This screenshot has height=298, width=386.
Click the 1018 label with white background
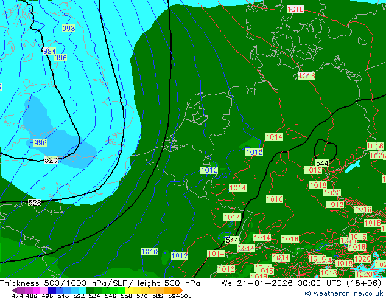click(296, 9)
